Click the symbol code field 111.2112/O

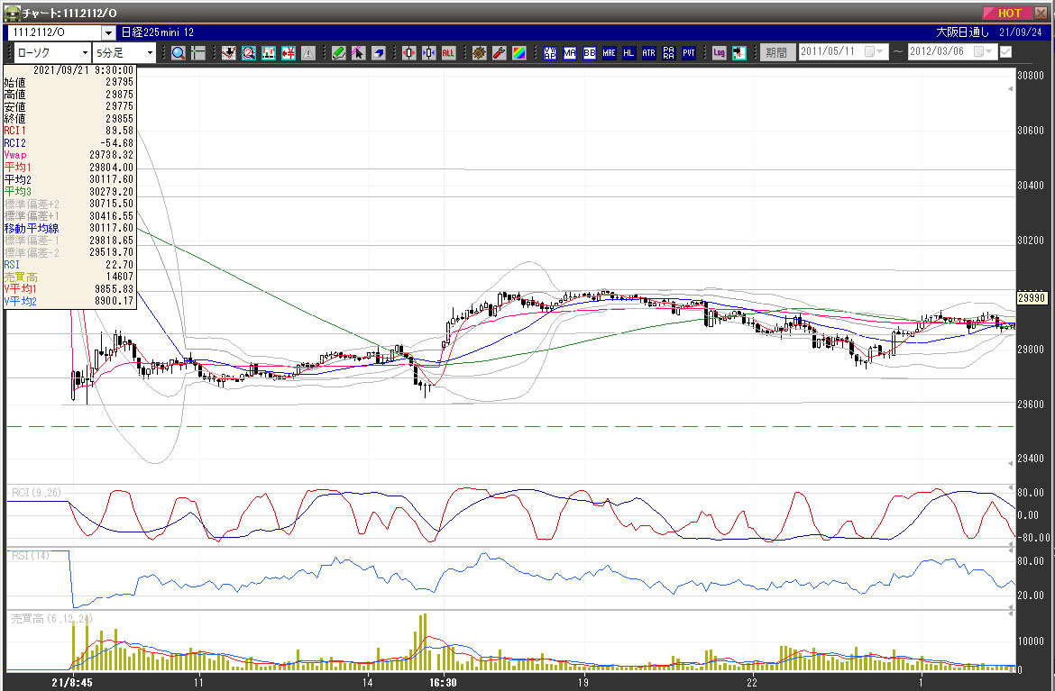pos(54,32)
